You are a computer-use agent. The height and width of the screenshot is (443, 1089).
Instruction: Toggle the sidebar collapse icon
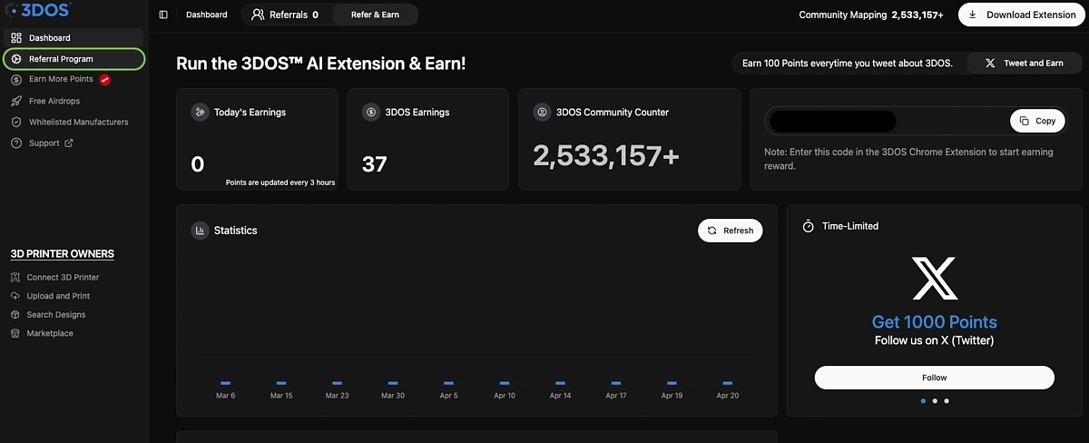(x=163, y=15)
